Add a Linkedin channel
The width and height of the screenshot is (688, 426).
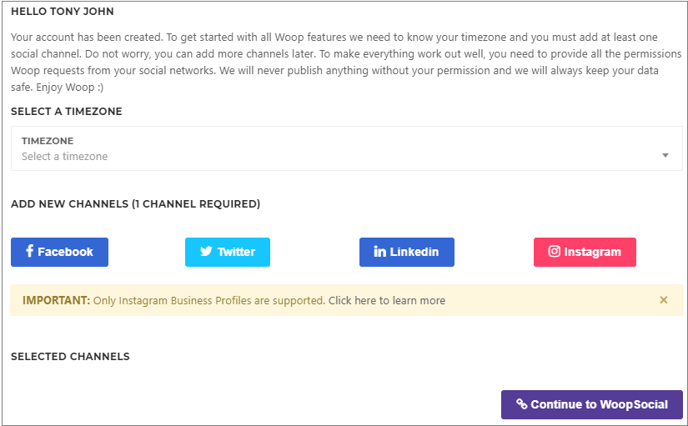pyautogui.click(x=407, y=252)
